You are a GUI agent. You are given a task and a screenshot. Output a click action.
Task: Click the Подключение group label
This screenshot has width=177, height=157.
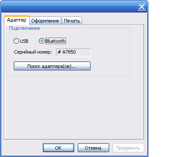pyautogui.click(x=25, y=28)
